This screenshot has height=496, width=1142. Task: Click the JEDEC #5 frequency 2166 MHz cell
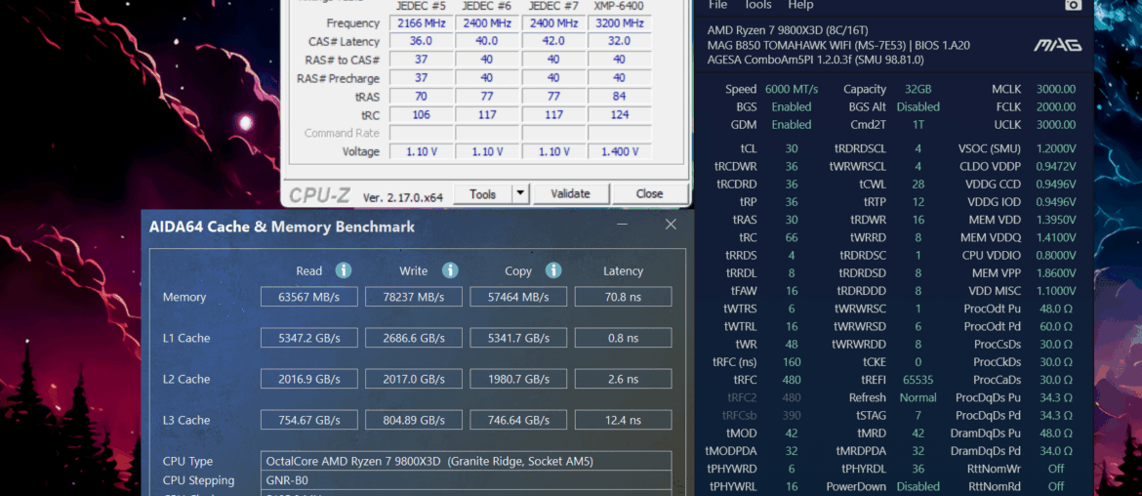click(x=421, y=22)
